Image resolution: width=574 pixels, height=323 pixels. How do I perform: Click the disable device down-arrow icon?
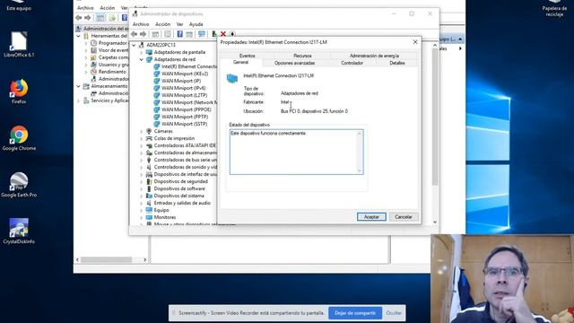(x=232, y=34)
